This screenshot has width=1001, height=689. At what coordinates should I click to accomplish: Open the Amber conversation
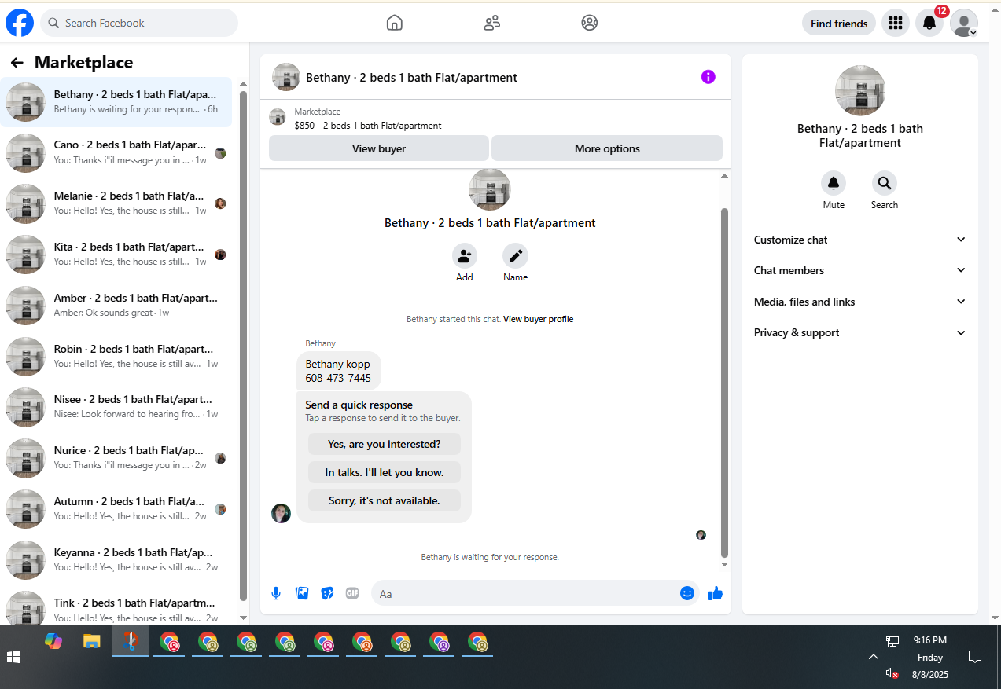(116, 306)
